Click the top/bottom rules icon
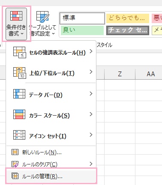162x185 pixels. [x=19, y=73]
